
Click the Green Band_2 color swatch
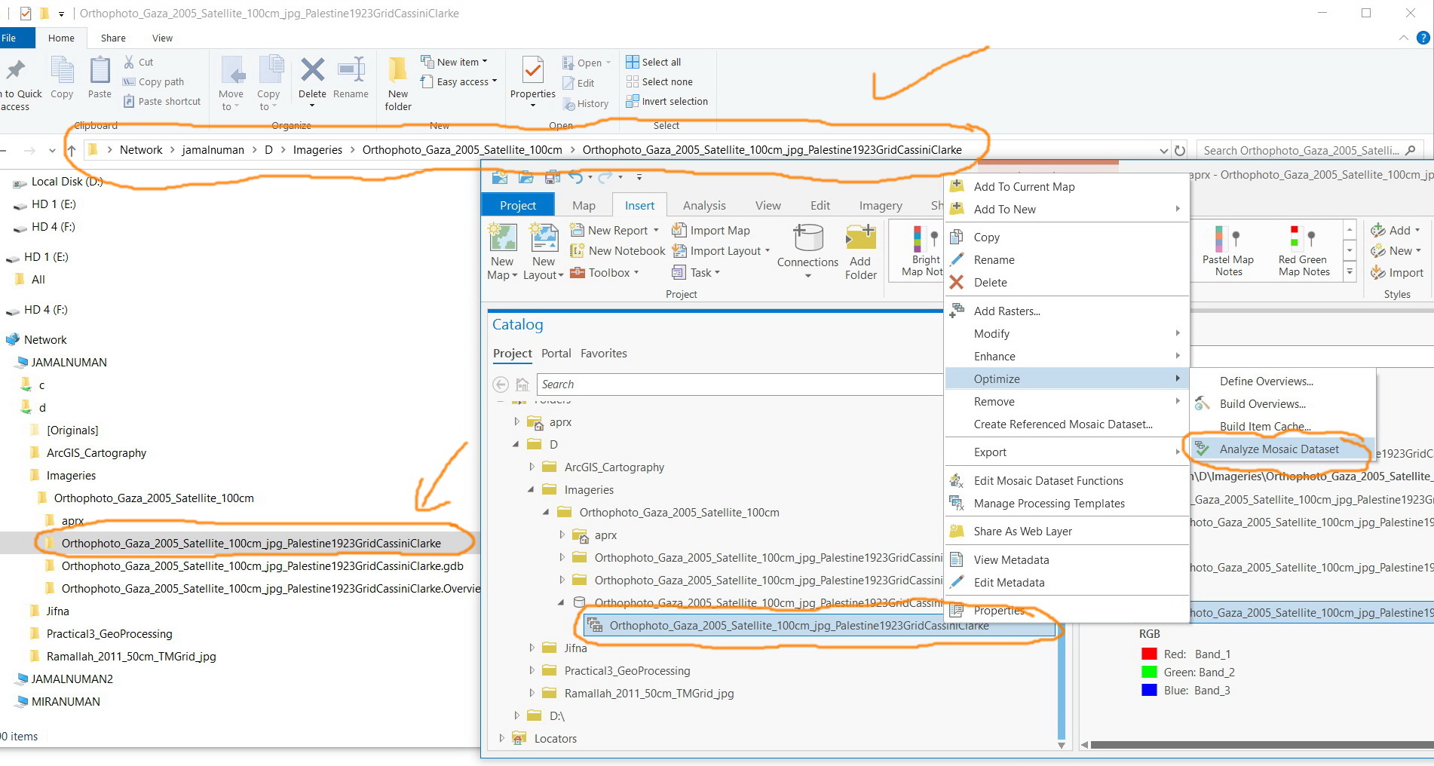point(1149,672)
